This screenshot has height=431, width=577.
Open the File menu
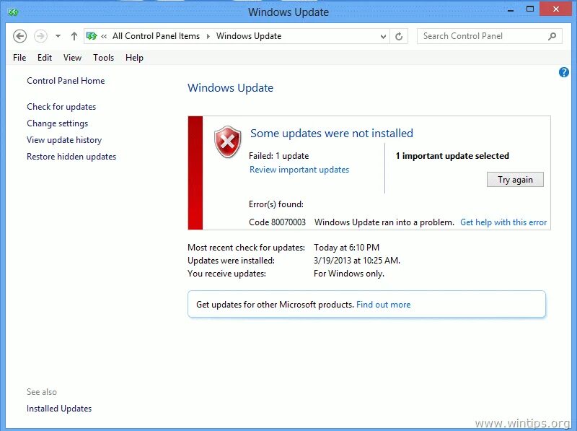click(x=19, y=58)
